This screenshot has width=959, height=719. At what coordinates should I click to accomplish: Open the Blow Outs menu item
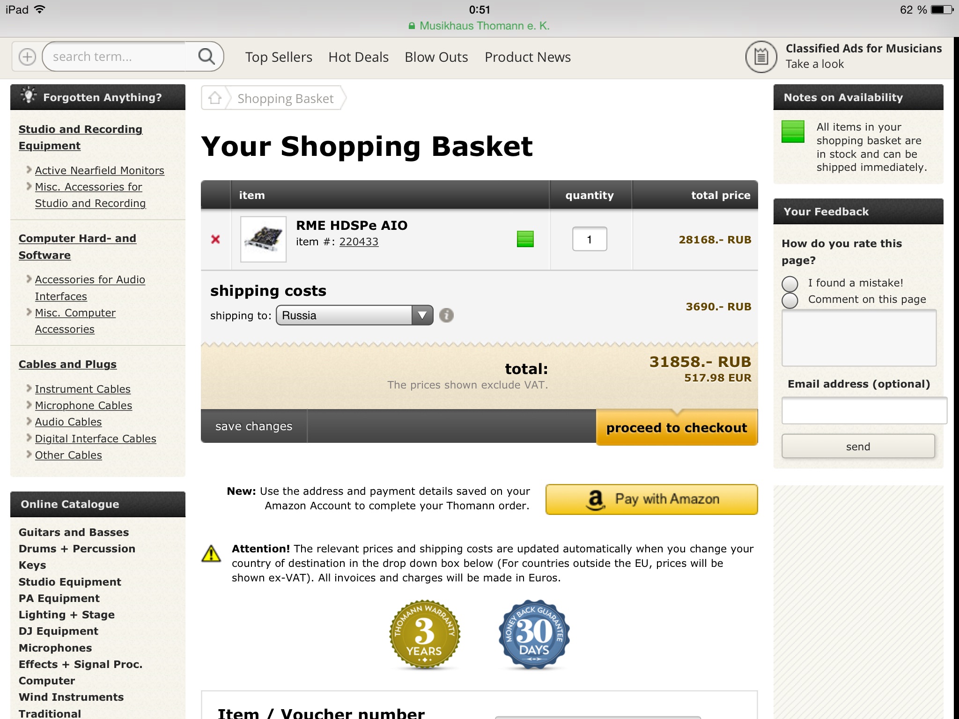click(x=436, y=57)
